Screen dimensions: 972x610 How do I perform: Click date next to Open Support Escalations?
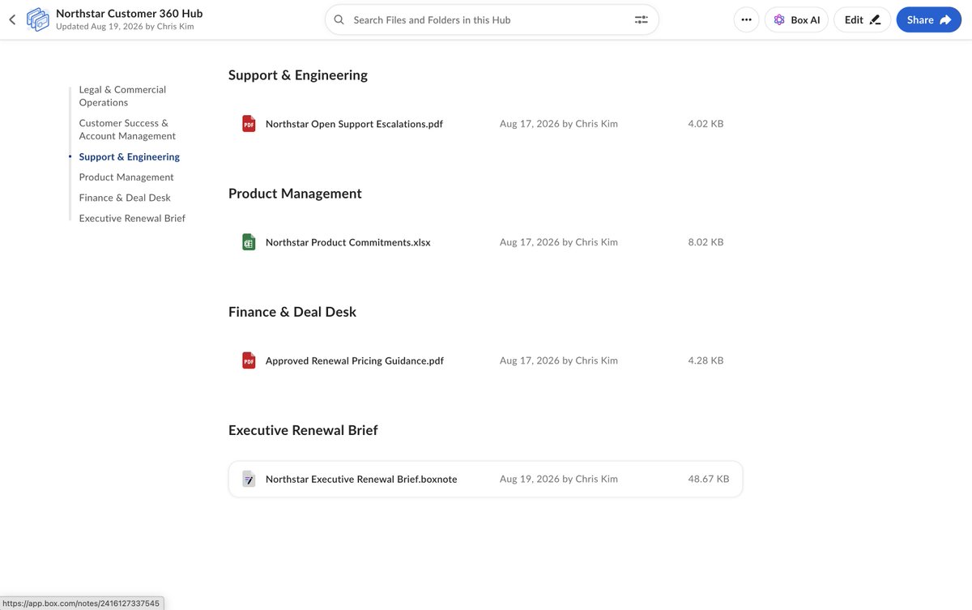[559, 124]
